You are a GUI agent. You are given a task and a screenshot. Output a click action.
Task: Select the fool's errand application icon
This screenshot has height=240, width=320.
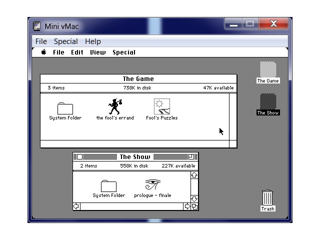(115, 106)
